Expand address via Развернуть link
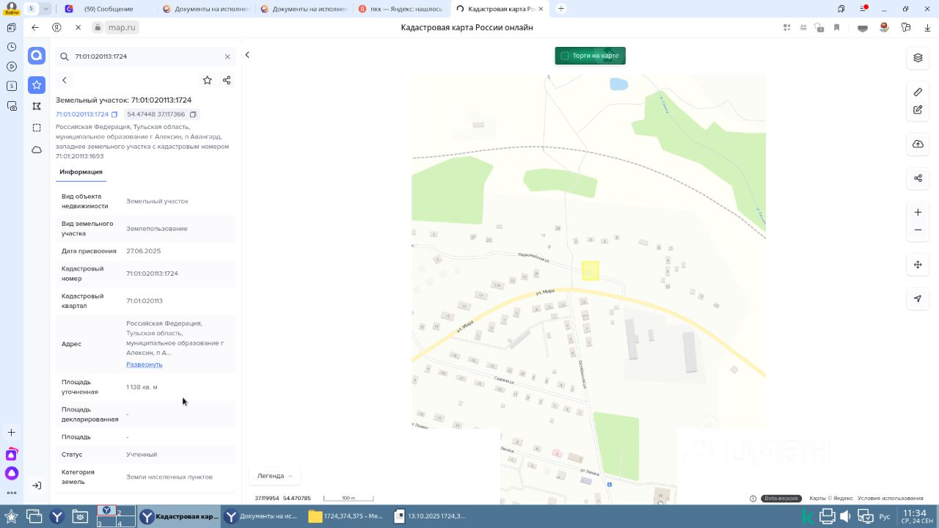939x528 pixels. [x=144, y=364]
